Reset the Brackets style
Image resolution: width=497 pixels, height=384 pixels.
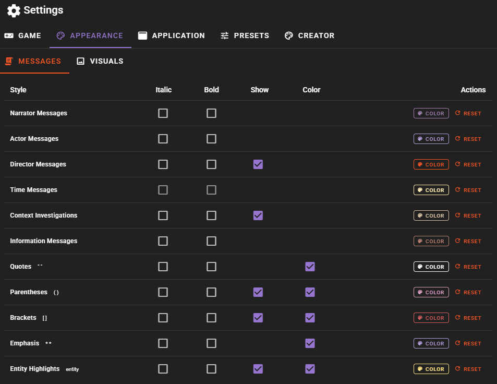[x=468, y=318]
